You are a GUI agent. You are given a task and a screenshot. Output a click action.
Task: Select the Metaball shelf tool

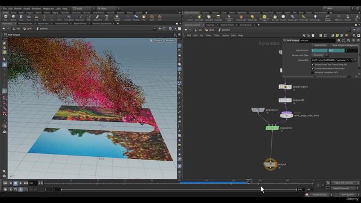[x=136, y=17]
